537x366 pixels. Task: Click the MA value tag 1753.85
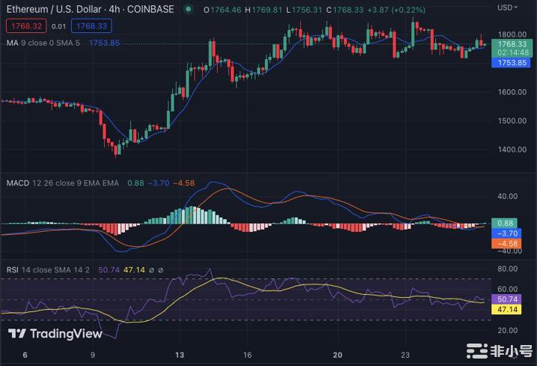(x=513, y=63)
